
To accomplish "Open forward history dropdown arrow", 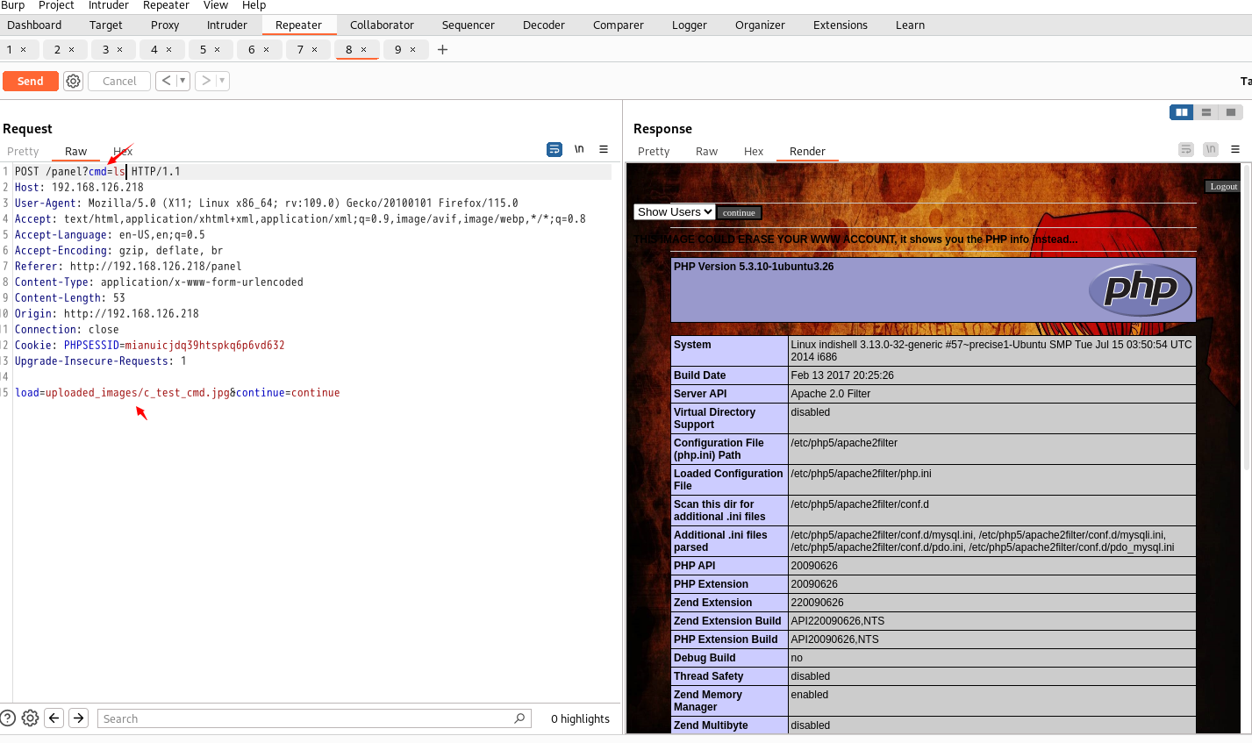I will click(222, 81).
